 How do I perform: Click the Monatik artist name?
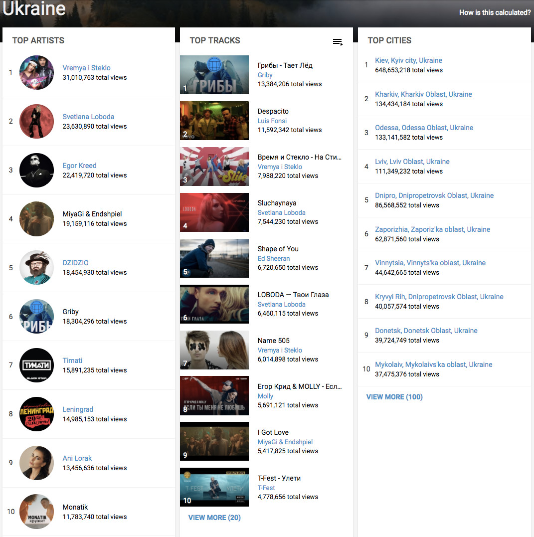75,507
